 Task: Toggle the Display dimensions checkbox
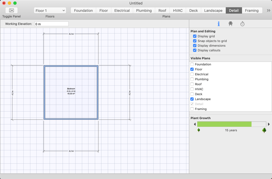click(195, 46)
